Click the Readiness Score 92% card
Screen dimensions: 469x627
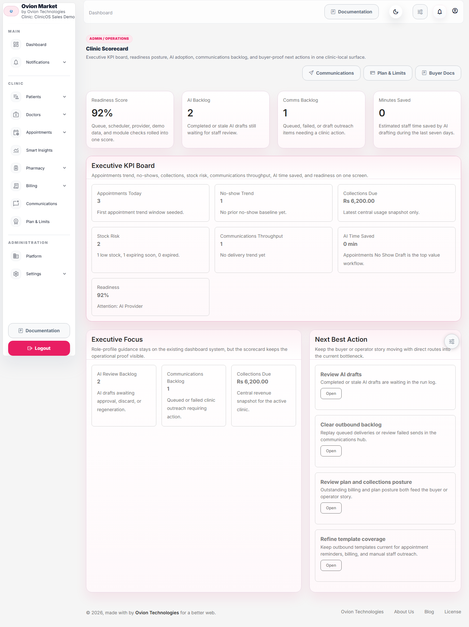click(130, 120)
